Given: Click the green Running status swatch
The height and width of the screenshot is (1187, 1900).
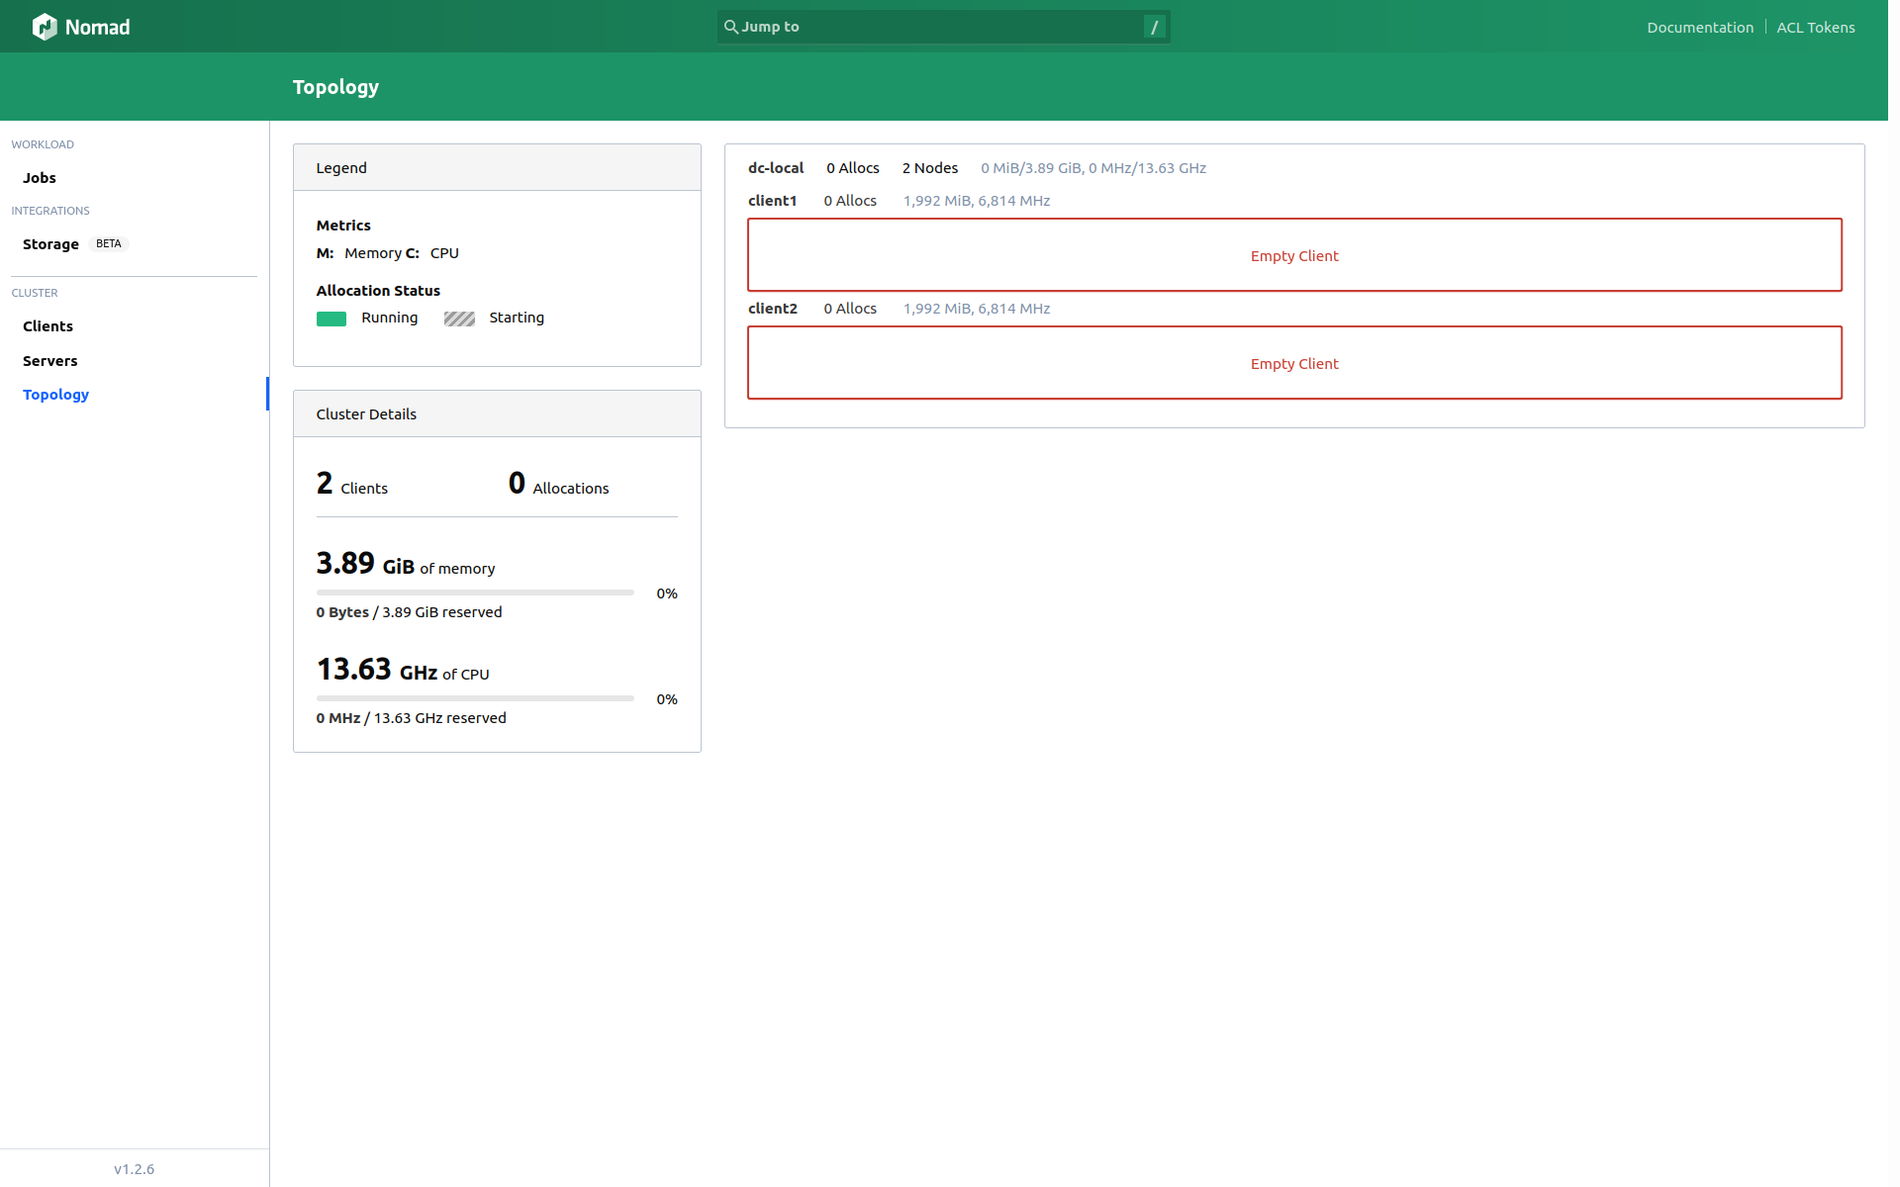Looking at the screenshot, I should pyautogui.click(x=332, y=319).
